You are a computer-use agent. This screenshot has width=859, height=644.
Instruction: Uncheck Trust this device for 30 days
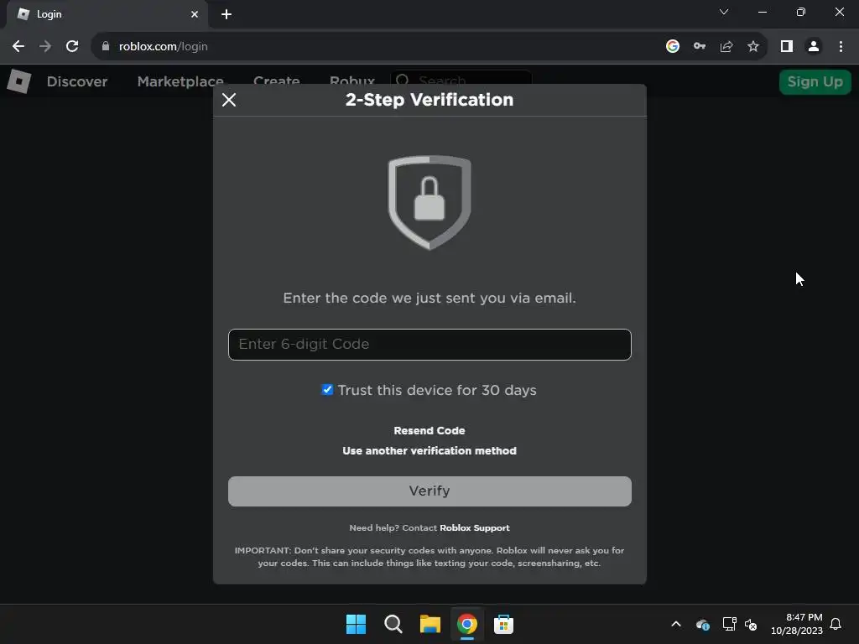[327, 389]
